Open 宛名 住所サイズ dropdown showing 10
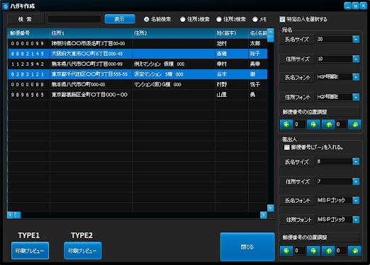 click(356, 59)
